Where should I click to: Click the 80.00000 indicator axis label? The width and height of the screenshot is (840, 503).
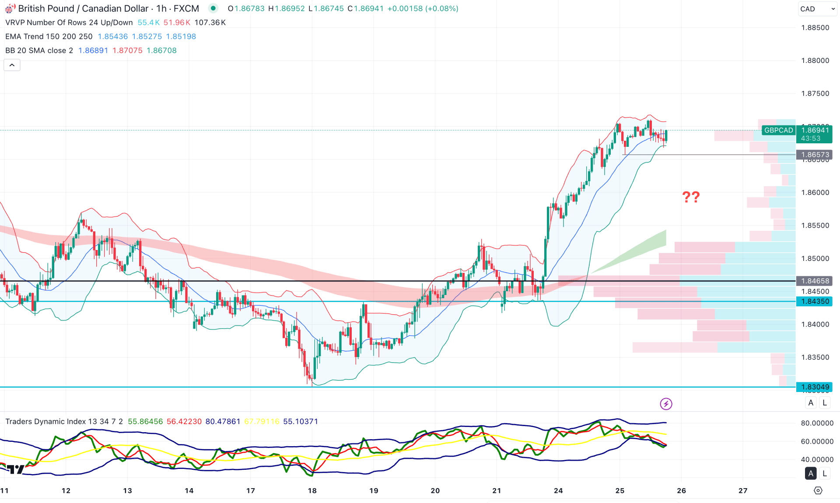[x=817, y=423]
